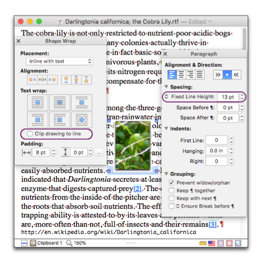Collapse the Spacing section triangle
This screenshot has width=261, height=262.
(x=166, y=86)
